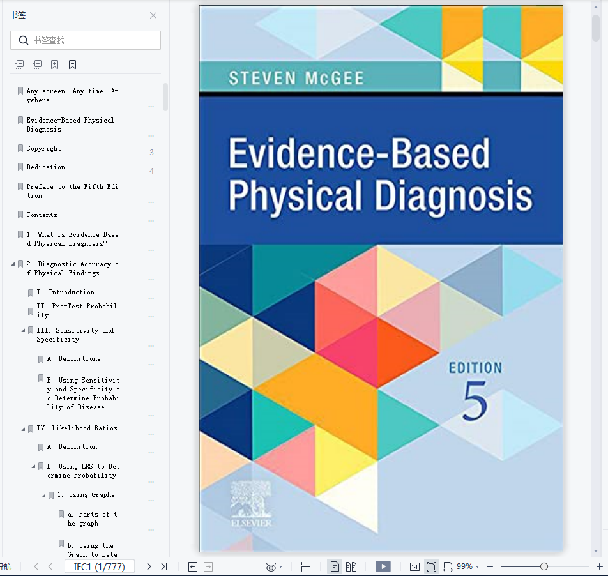Click the rotate page icon beside 99%
This screenshot has height=576, width=608.
pos(448,566)
